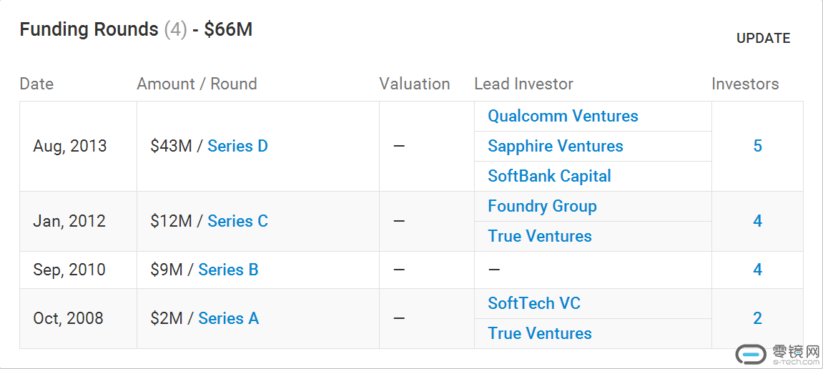View the 4 investors of Series C

(x=757, y=221)
